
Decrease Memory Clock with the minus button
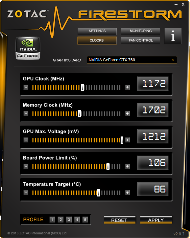(x=26, y=113)
